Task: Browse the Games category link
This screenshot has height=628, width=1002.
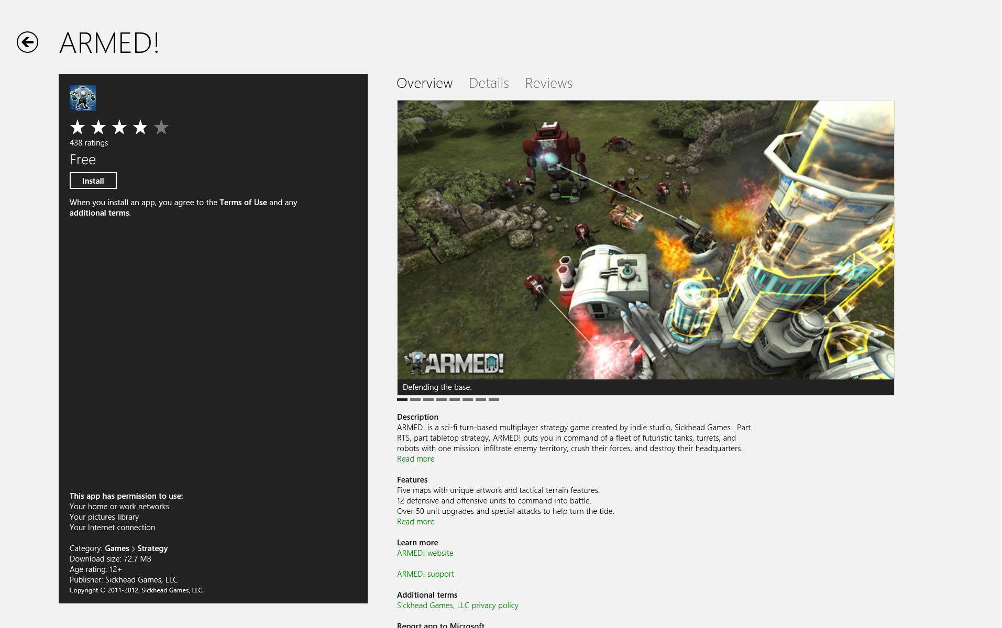Action: [x=117, y=548]
